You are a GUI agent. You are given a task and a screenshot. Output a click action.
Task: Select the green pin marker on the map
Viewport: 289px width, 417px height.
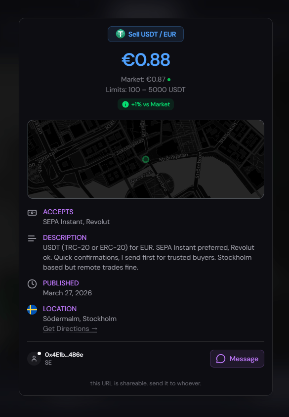pyautogui.click(x=145, y=159)
